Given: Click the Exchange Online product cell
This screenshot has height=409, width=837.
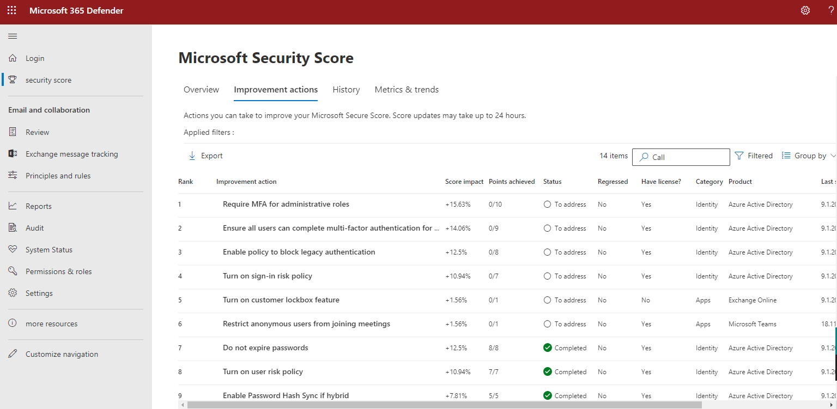Looking at the screenshot, I should point(753,300).
